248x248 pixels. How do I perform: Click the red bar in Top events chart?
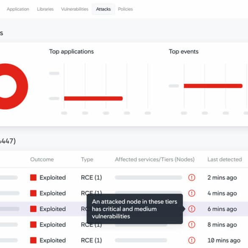coord(213,86)
